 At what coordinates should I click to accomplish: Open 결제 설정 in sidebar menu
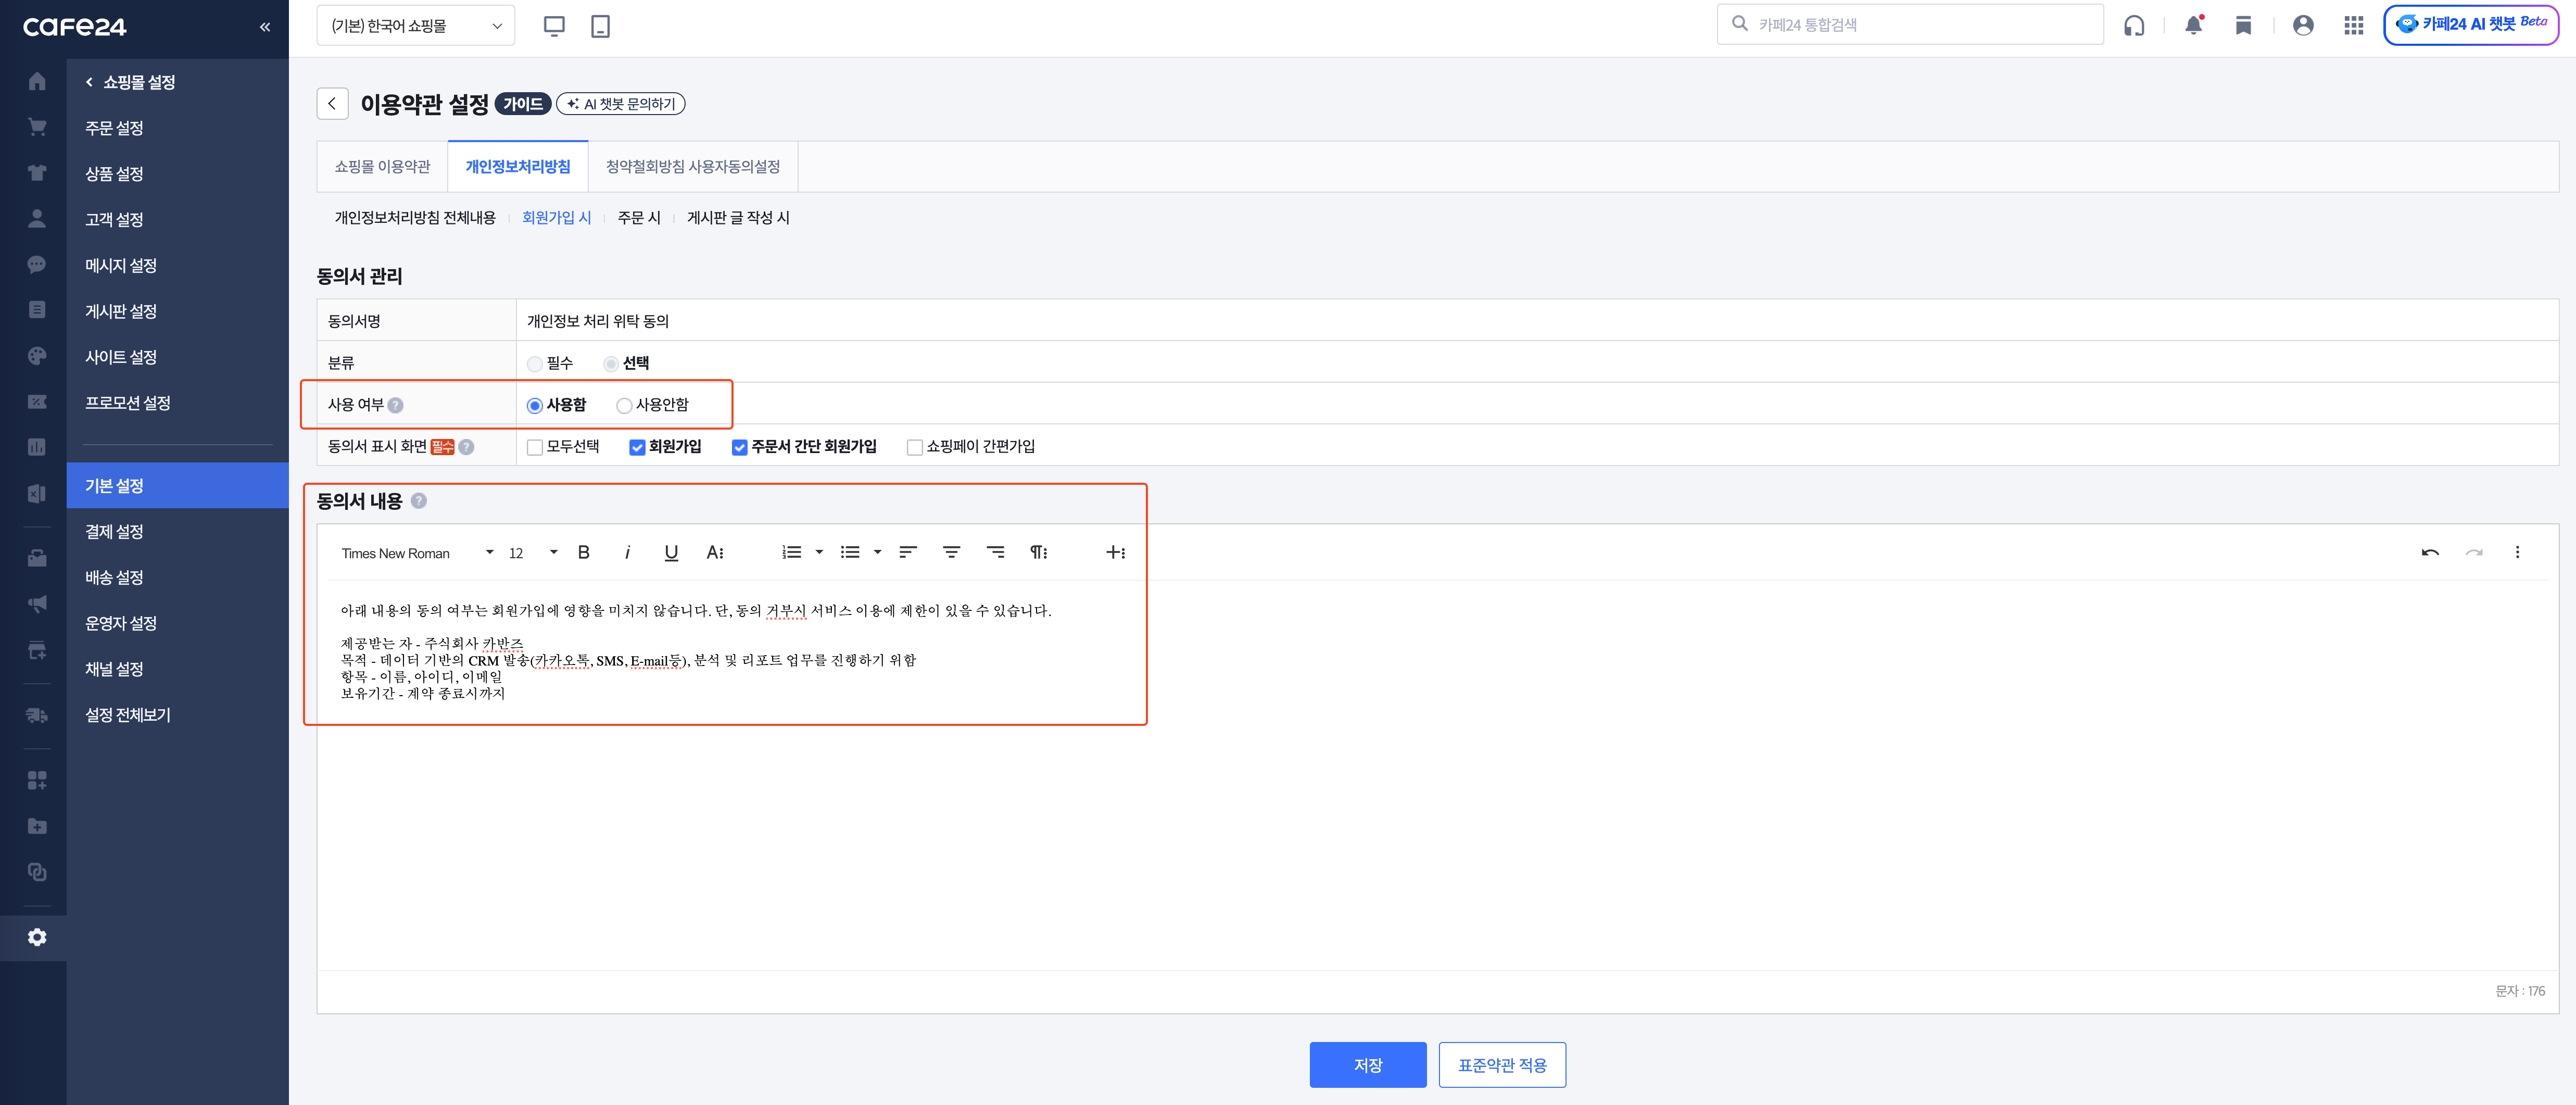point(114,531)
